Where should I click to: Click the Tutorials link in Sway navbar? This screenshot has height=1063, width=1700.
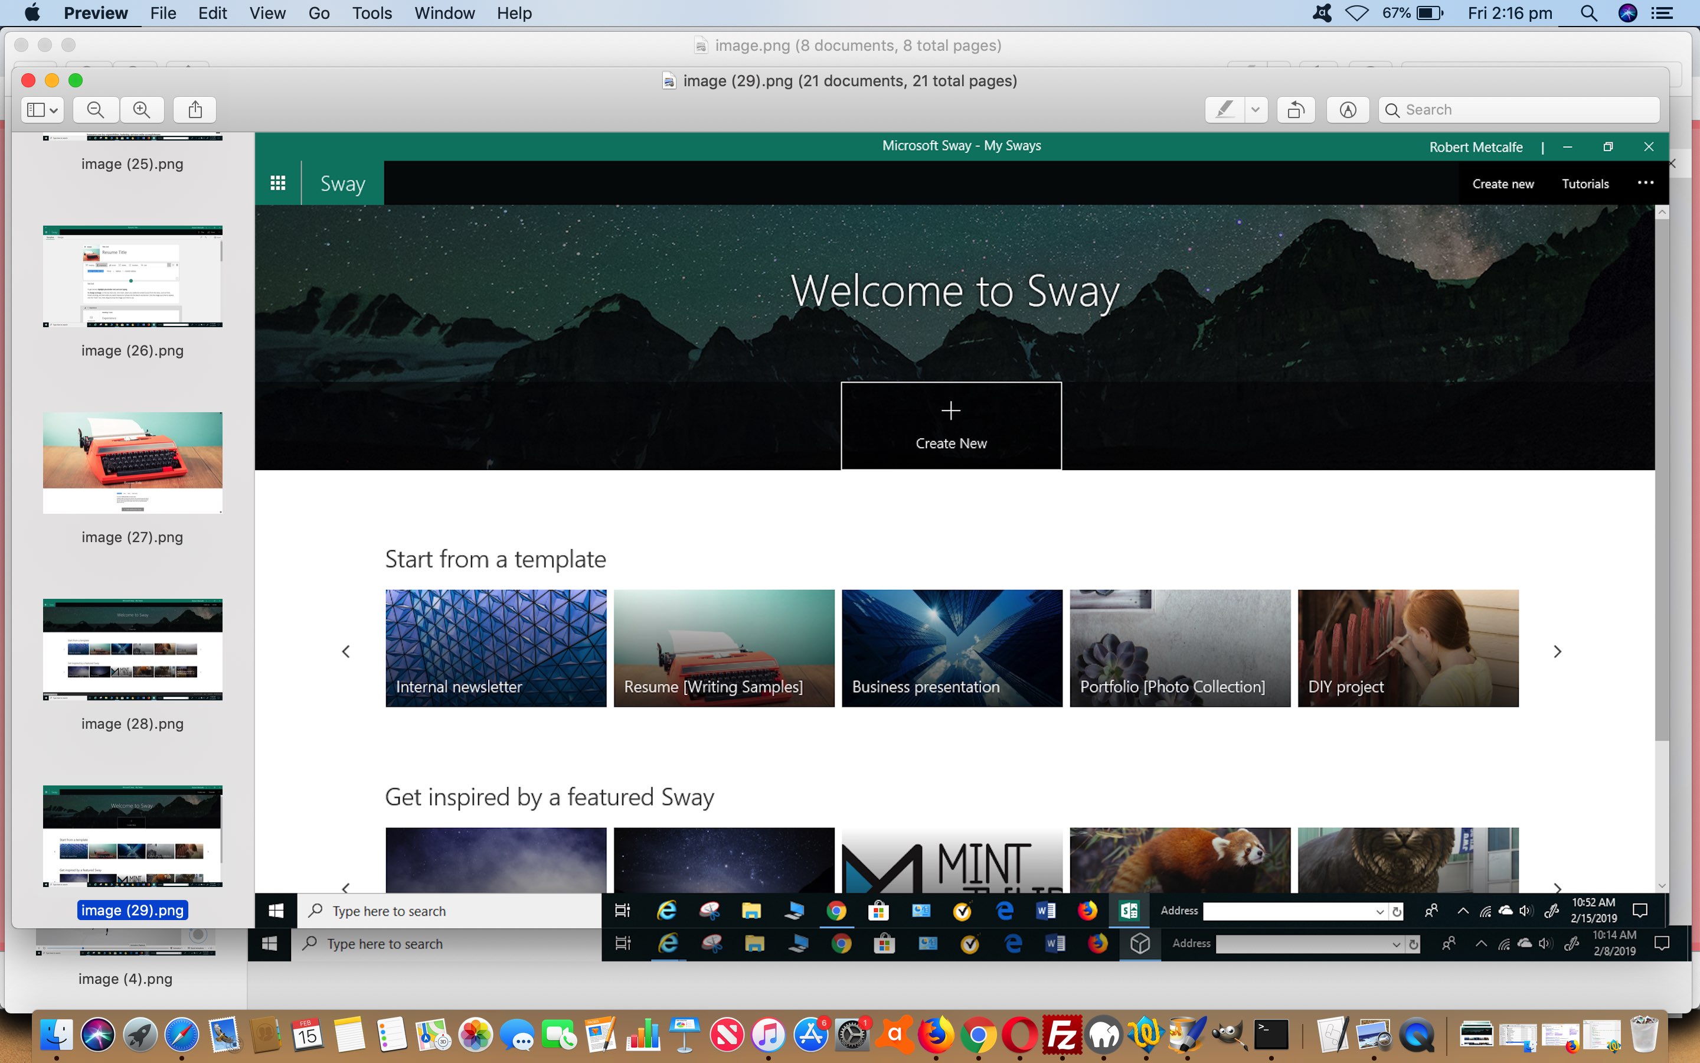click(1585, 182)
